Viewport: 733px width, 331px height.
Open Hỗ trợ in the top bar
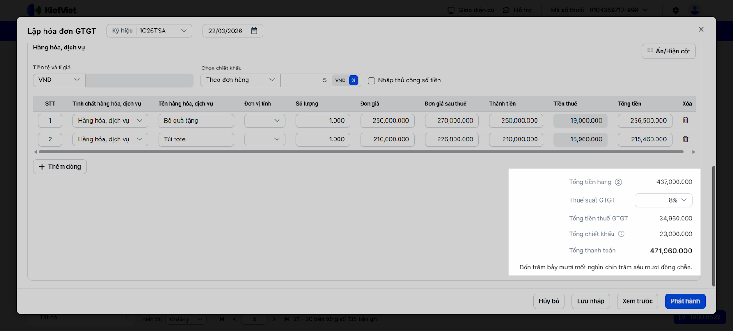click(517, 10)
